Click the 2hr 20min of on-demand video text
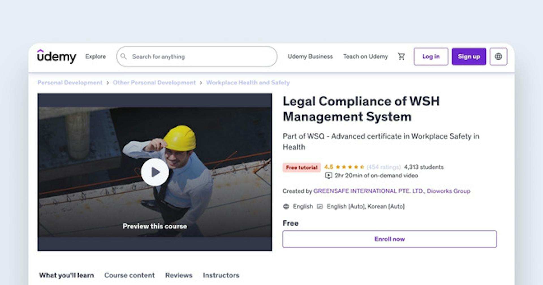 376,176
